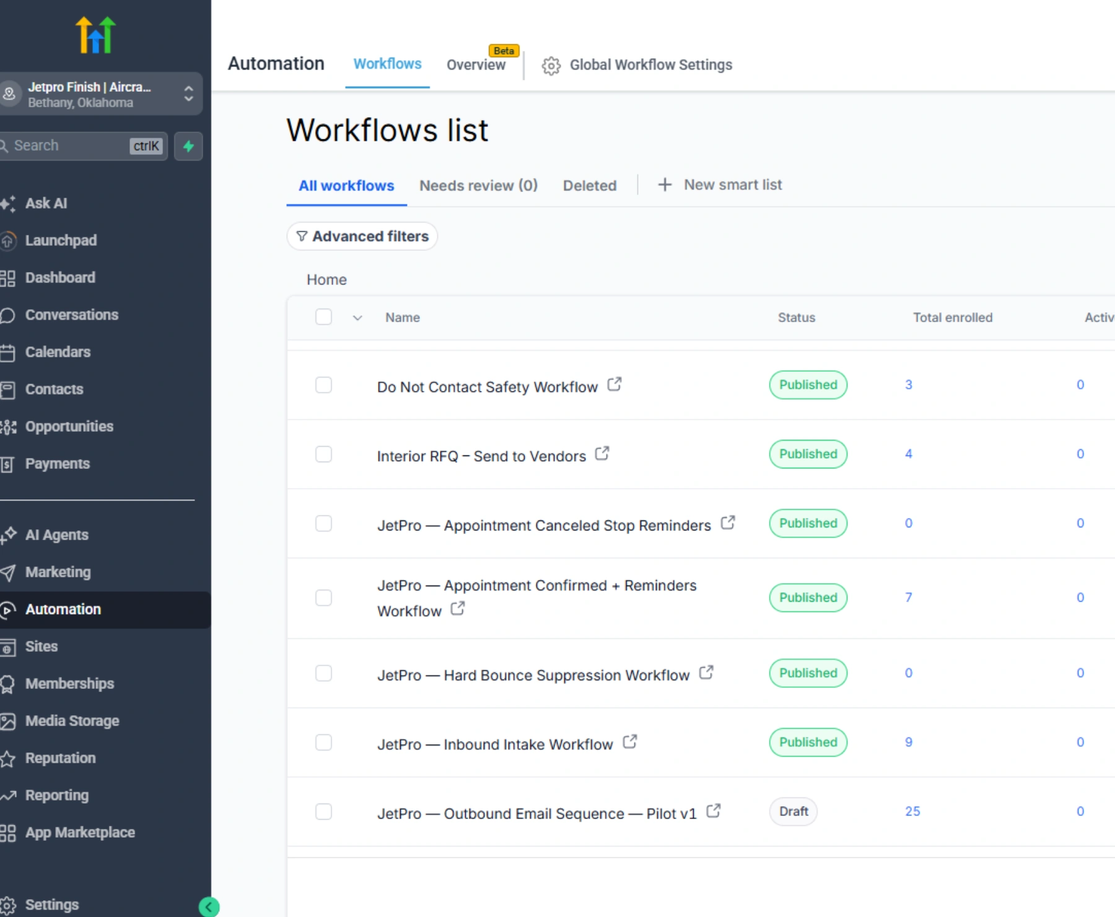Open Marketing from the sidebar

[x=58, y=572]
